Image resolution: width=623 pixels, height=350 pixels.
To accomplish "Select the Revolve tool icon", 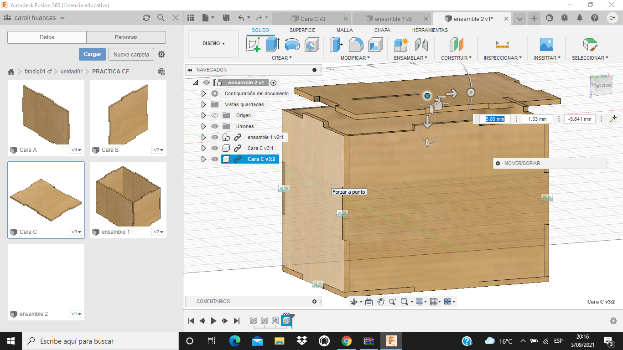I will pyautogui.click(x=292, y=45).
